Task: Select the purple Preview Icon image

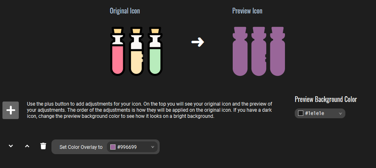Action: (258, 51)
